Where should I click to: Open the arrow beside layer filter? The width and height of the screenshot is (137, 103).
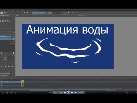tap(14, 34)
